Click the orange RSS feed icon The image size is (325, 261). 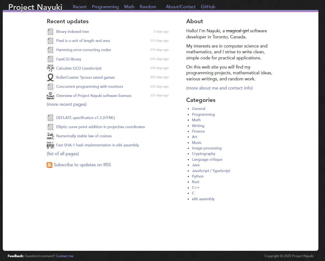coord(49,165)
